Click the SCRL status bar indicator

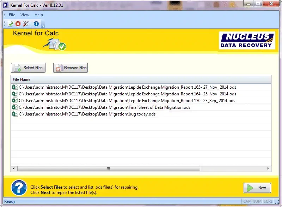268,201
